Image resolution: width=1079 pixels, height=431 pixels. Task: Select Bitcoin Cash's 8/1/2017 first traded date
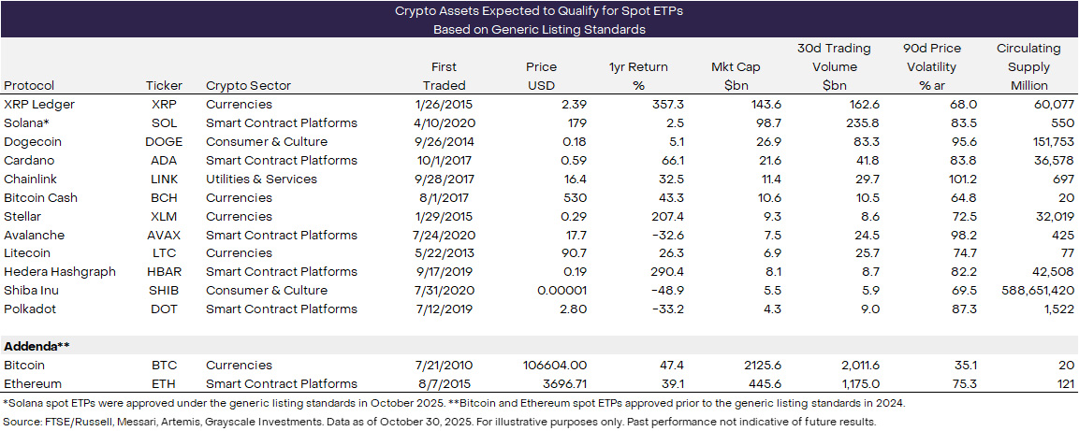(459, 197)
